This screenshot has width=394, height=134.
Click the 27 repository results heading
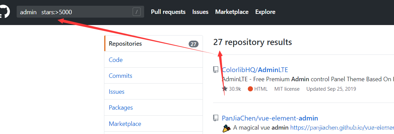point(253,42)
